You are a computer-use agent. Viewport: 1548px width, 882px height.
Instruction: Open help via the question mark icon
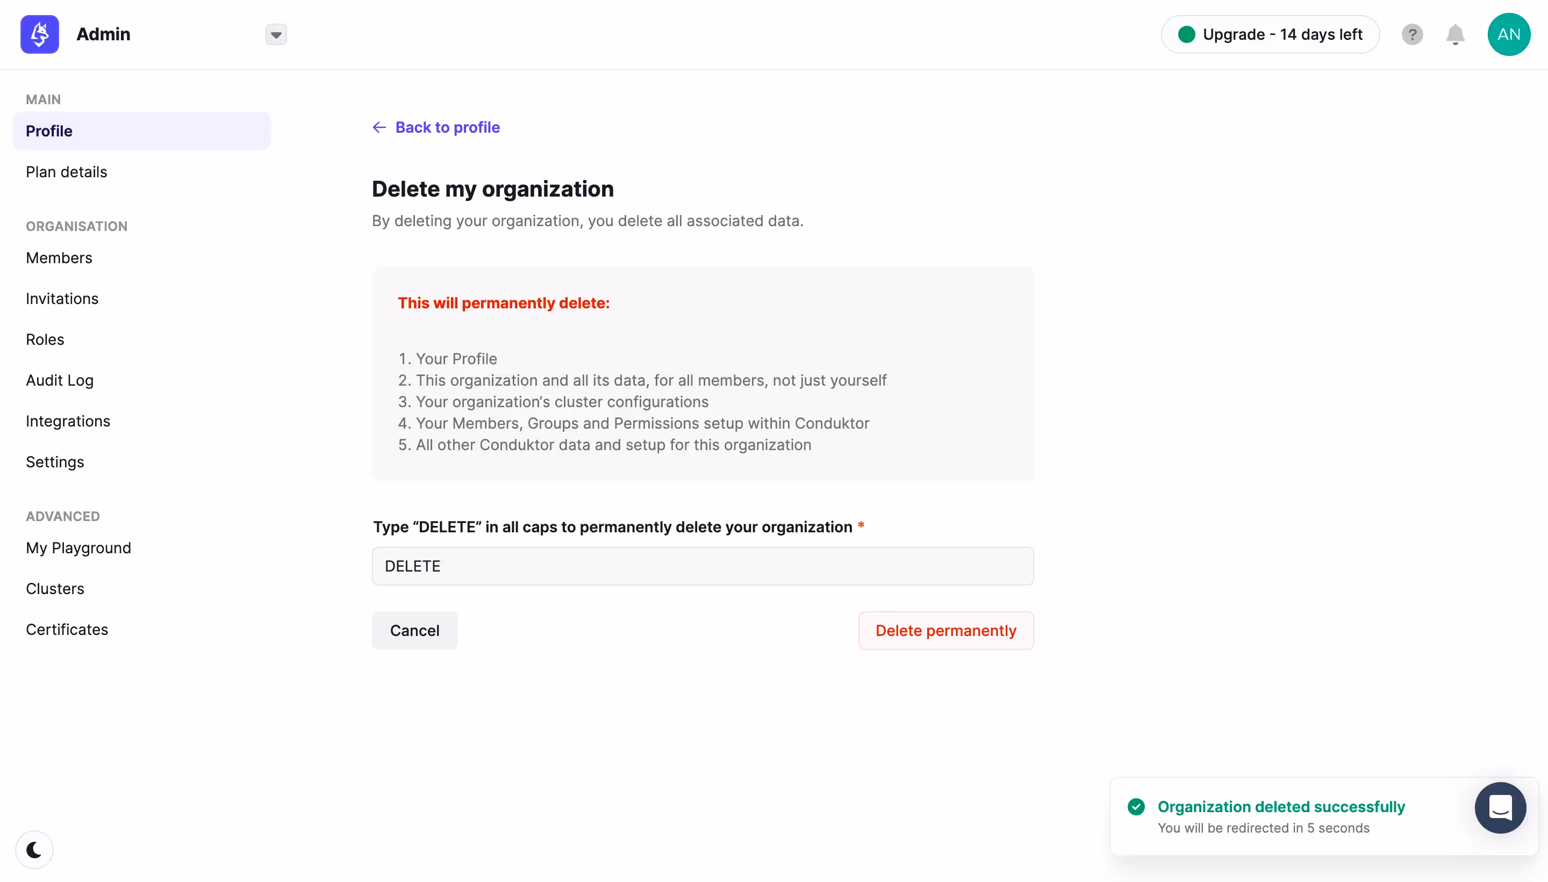pyautogui.click(x=1412, y=34)
